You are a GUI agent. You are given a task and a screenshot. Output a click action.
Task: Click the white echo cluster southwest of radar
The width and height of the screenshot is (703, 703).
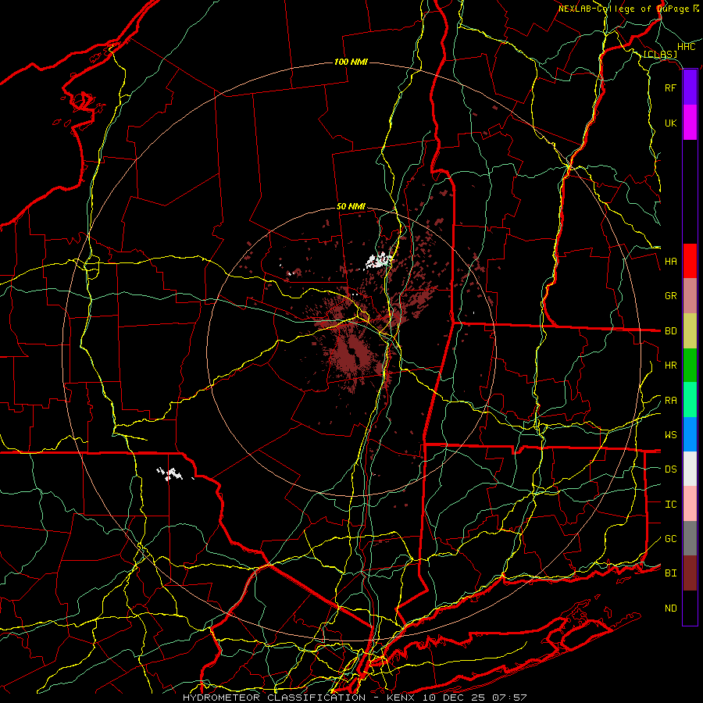click(170, 473)
